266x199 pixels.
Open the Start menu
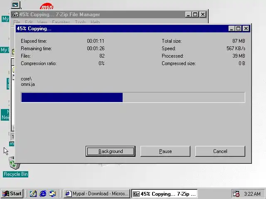point(12,194)
